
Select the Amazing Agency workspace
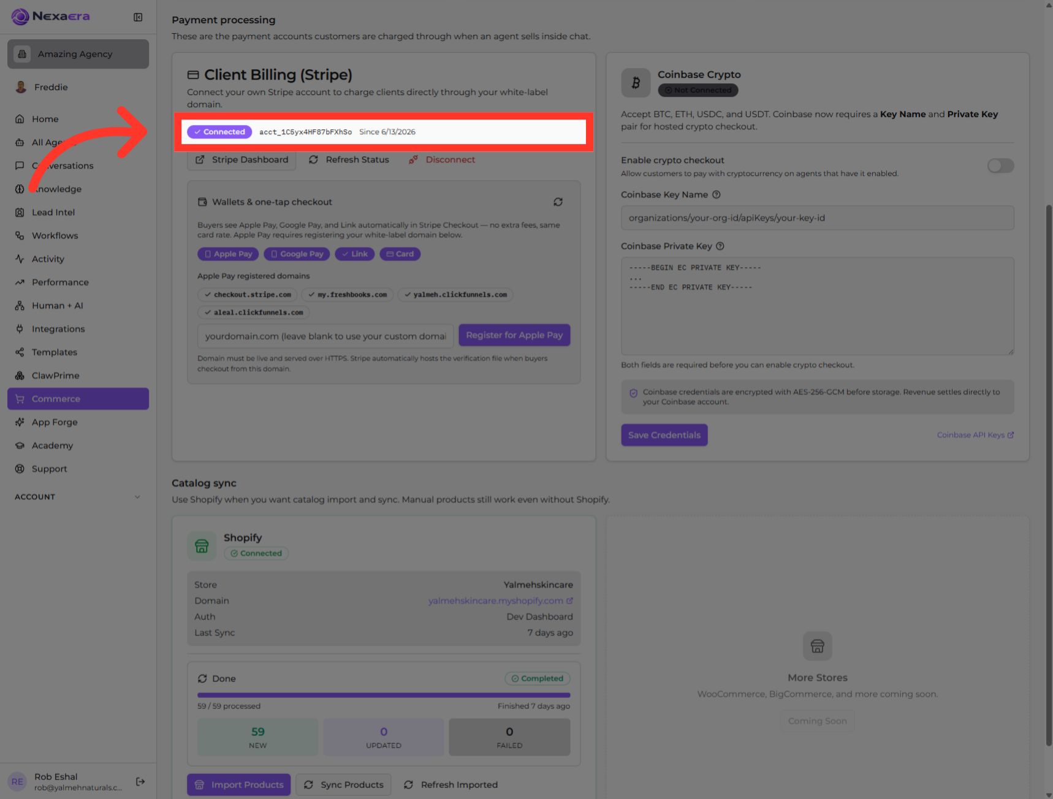coord(78,54)
